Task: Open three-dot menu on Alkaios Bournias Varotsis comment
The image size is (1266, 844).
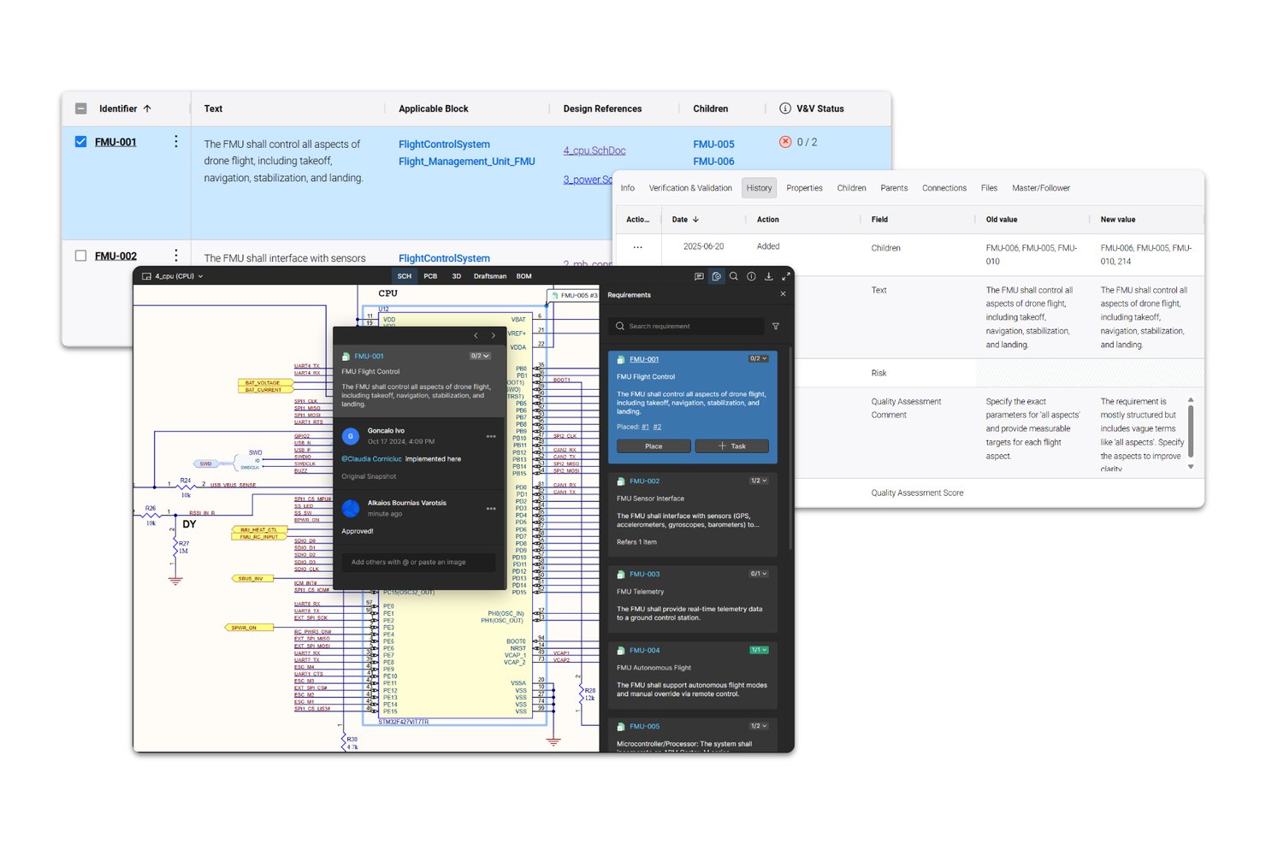Action: point(491,508)
